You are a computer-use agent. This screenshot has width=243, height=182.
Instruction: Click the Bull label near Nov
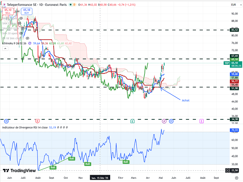click(88, 164)
